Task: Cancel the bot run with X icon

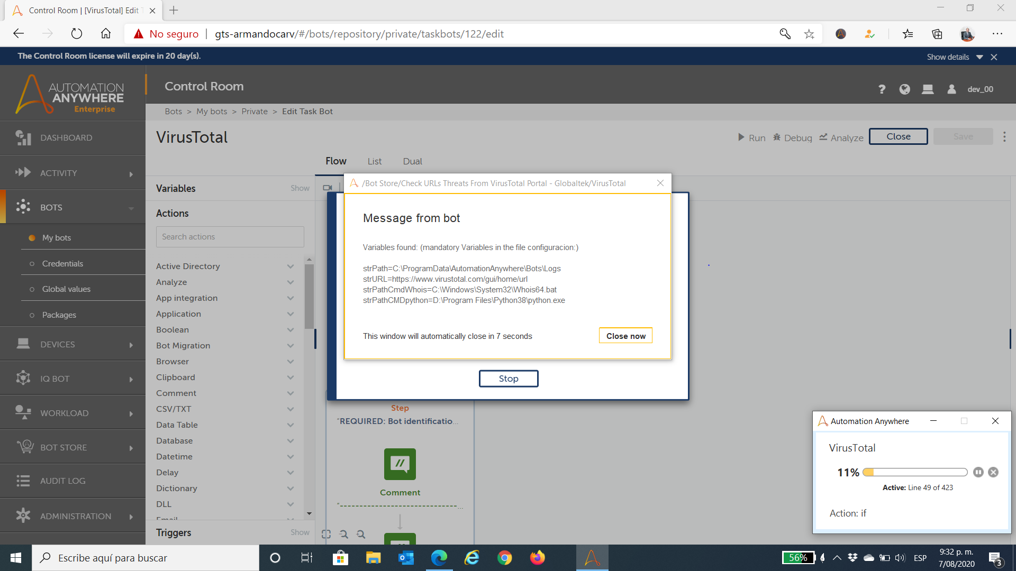Action: click(x=993, y=472)
